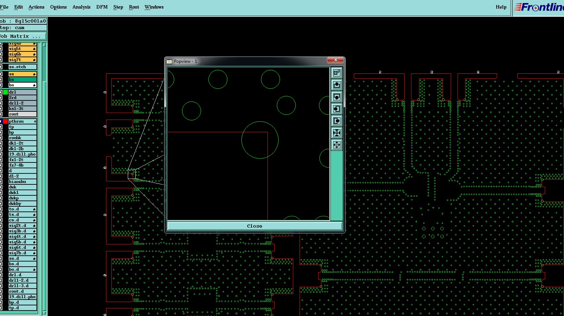
Task: Click the edit marker on sig3b.d layer
Action: pos(34,231)
